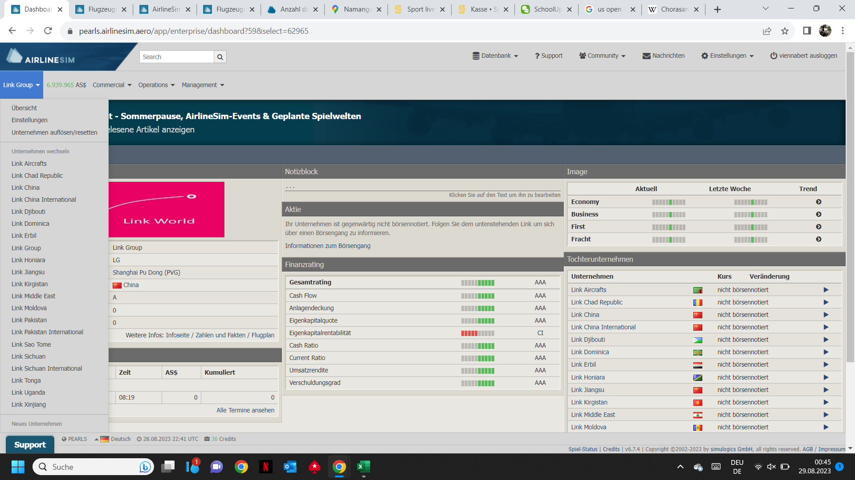
Task: Open Excel from the Windows taskbar
Action: coord(363,467)
